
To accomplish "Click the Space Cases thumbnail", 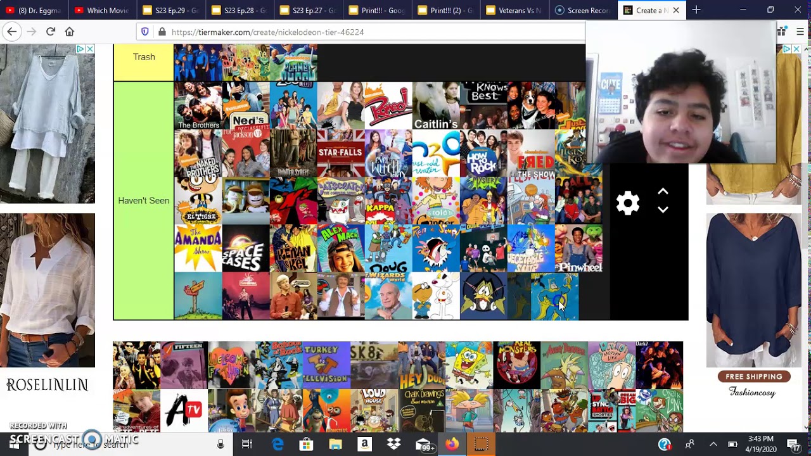I will pos(246,248).
